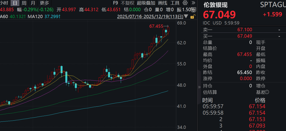Open the date range dropdown triangle
Viewport: 286px width, 131px height.
click(x=187, y=17)
